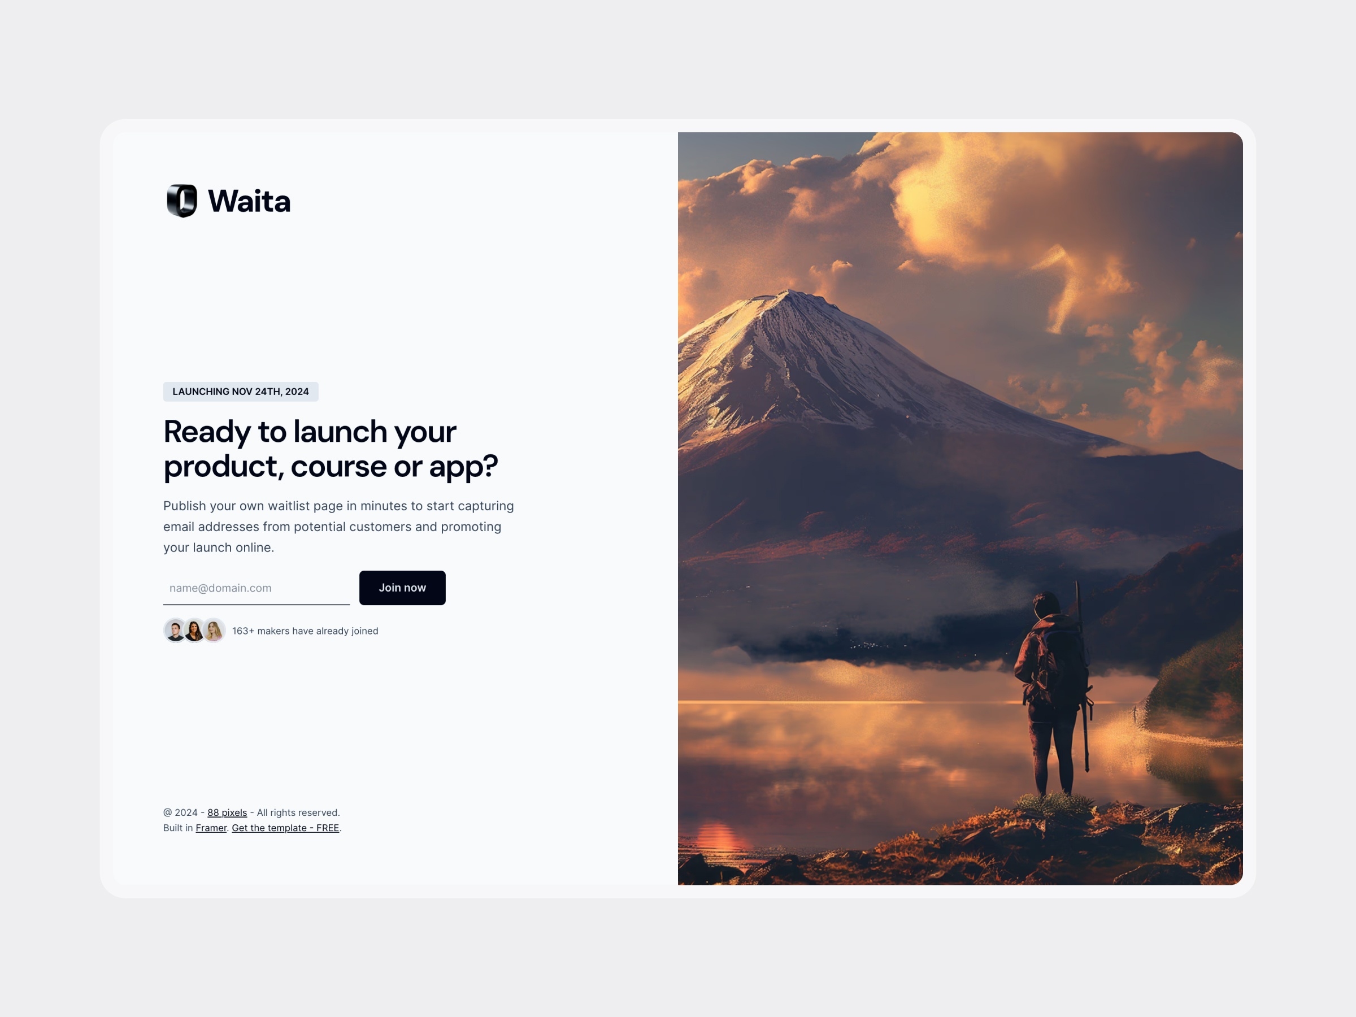Image resolution: width=1356 pixels, height=1017 pixels.
Task: Click the first member avatar icon
Action: [x=173, y=631]
